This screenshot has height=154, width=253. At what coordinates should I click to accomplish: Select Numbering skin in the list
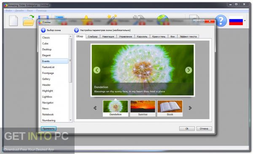(x=55, y=120)
